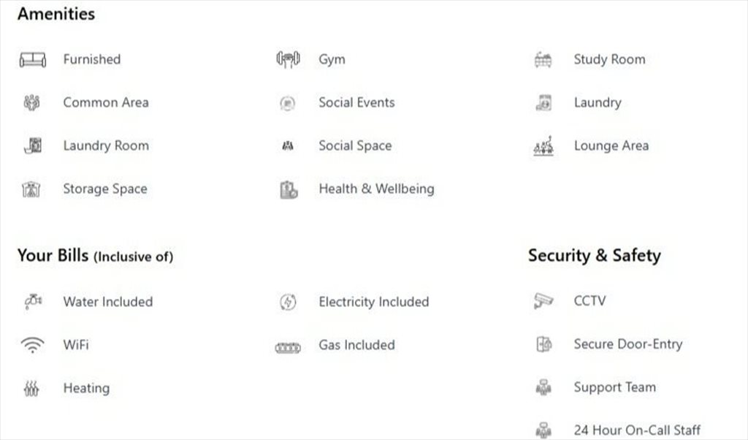This screenshot has height=440, width=748.
Task: Click the WiFi signal icon
Action: 32,344
